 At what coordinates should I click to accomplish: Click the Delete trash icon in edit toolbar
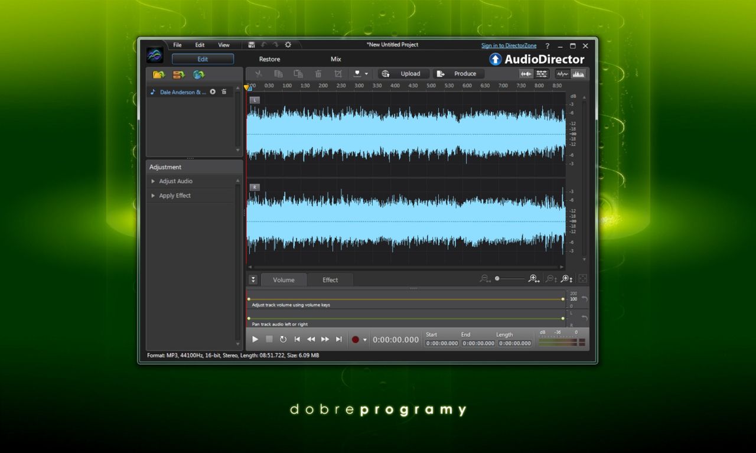click(318, 74)
